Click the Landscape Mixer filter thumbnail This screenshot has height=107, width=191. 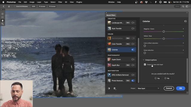[x=109, y=23]
